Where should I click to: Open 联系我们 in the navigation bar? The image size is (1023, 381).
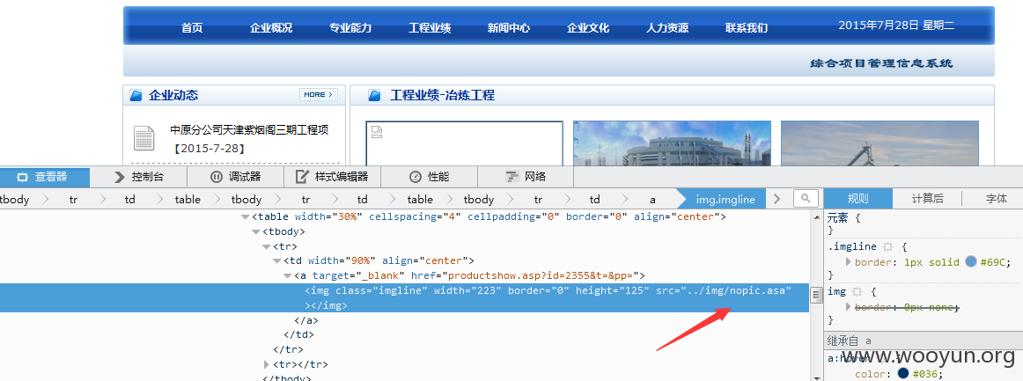(x=747, y=28)
